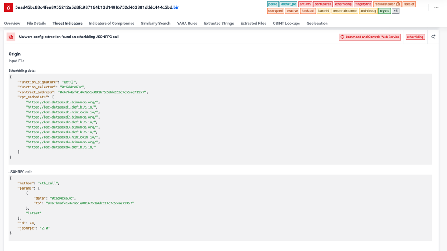
Task: Expand the +5 more tags badge
Action: click(x=395, y=11)
